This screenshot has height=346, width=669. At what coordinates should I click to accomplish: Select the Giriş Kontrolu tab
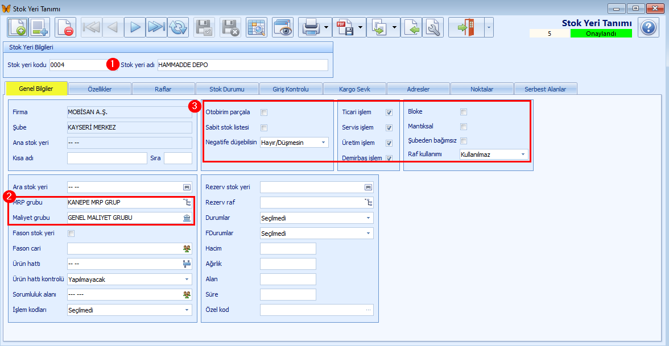click(291, 89)
